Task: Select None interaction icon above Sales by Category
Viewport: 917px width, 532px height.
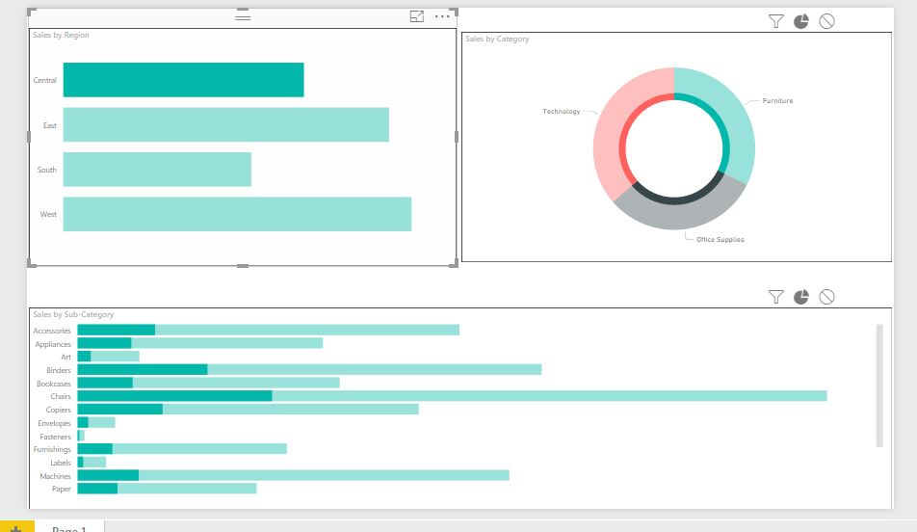Action: coord(826,21)
